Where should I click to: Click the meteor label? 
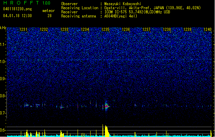[49, 11]
